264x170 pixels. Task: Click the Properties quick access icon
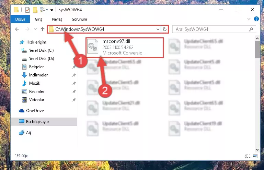point(27,10)
